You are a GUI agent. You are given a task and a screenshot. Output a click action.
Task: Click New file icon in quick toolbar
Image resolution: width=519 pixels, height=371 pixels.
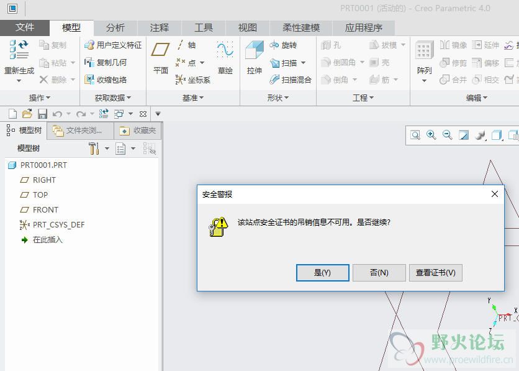pyautogui.click(x=12, y=114)
